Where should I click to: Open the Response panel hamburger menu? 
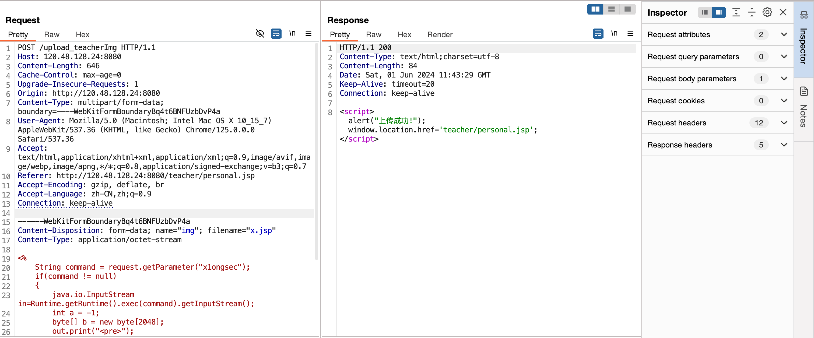tap(630, 33)
